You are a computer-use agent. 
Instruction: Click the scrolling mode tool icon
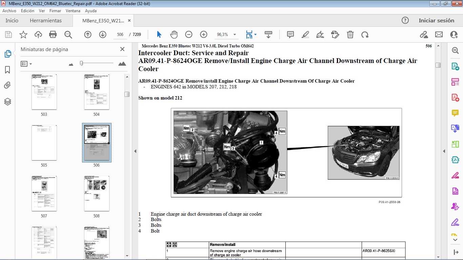click(x=268, y=35)
